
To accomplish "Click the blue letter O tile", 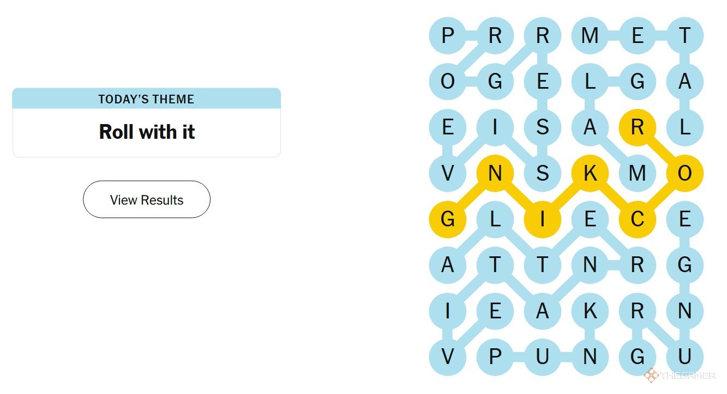I will 447,82.
